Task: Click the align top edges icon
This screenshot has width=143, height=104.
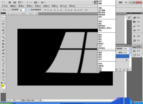Action: coord(45,10)
